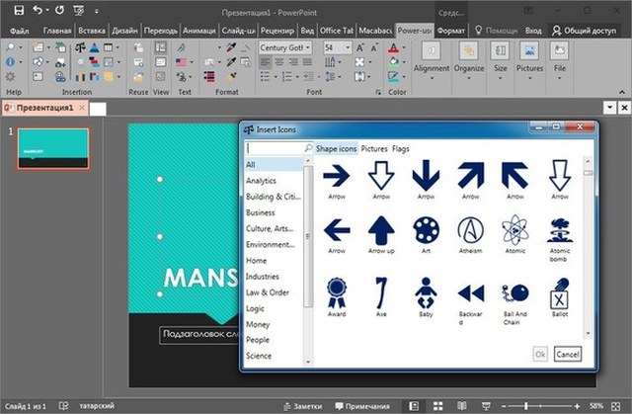Open the Дизайн ribbon tab
The width and height of the screenshot is (632, 414).
pos(124,31)
